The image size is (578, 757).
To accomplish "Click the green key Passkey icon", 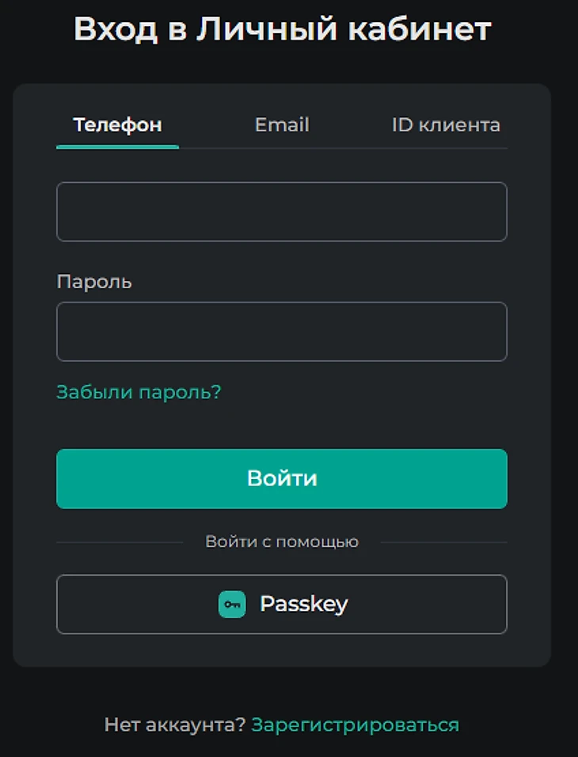I will [x=232, y=604].
